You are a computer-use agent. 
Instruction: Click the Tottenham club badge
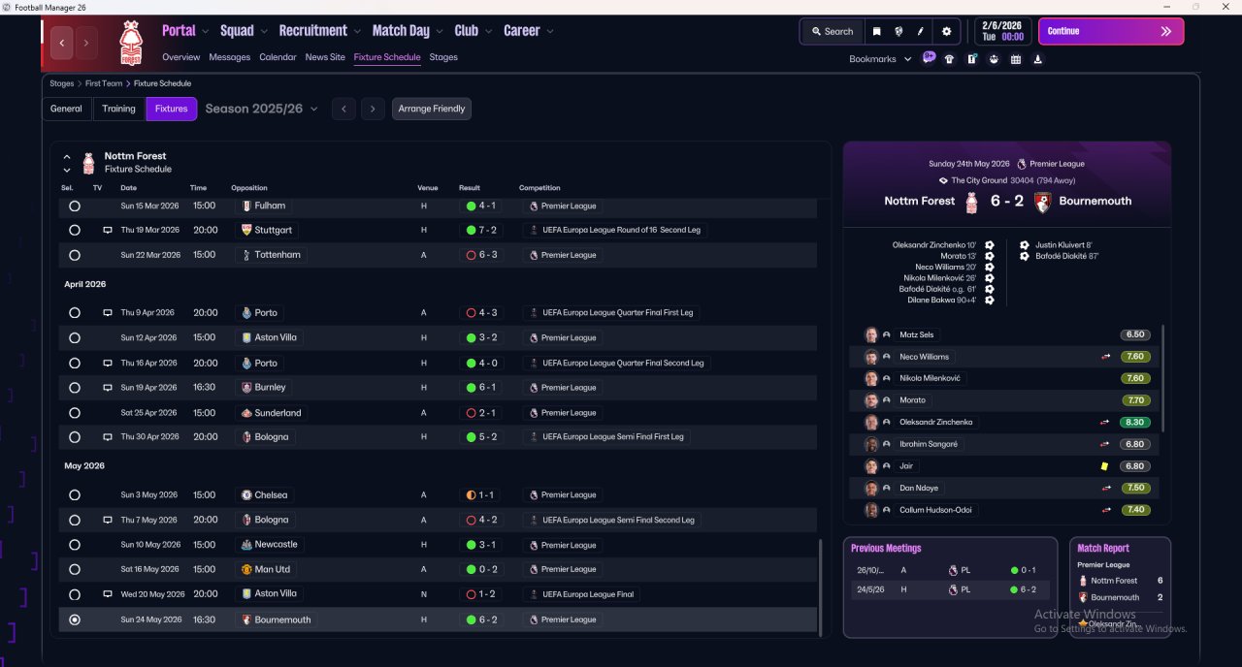tap(246, 255)
